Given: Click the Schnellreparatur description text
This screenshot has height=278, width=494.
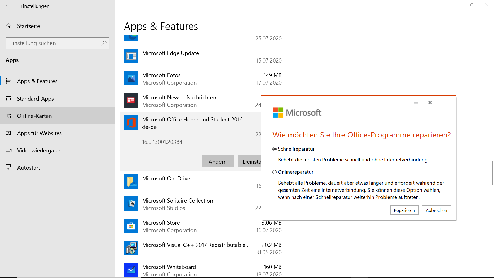Looking at the screenshot, I should point(353,160).
